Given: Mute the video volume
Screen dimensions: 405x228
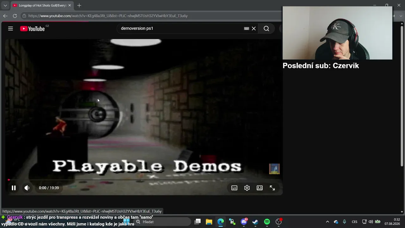Looking at the screenshot, I should [27, 188].
